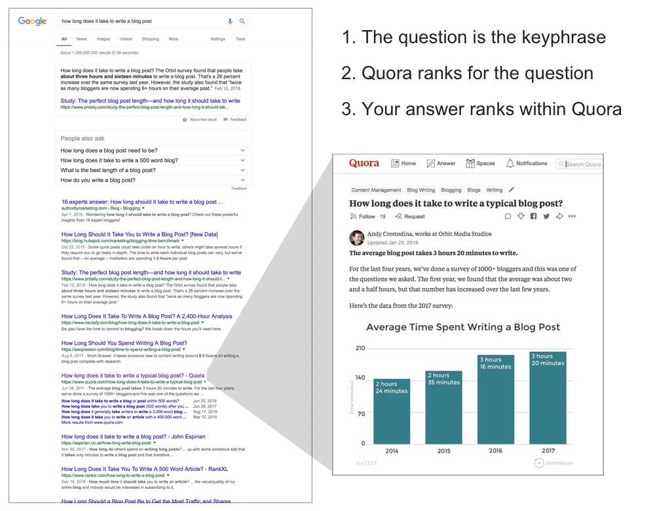Screen dimensions: 655x511
Task: Switch to the Shopping search tab
Action: [151, 39]
